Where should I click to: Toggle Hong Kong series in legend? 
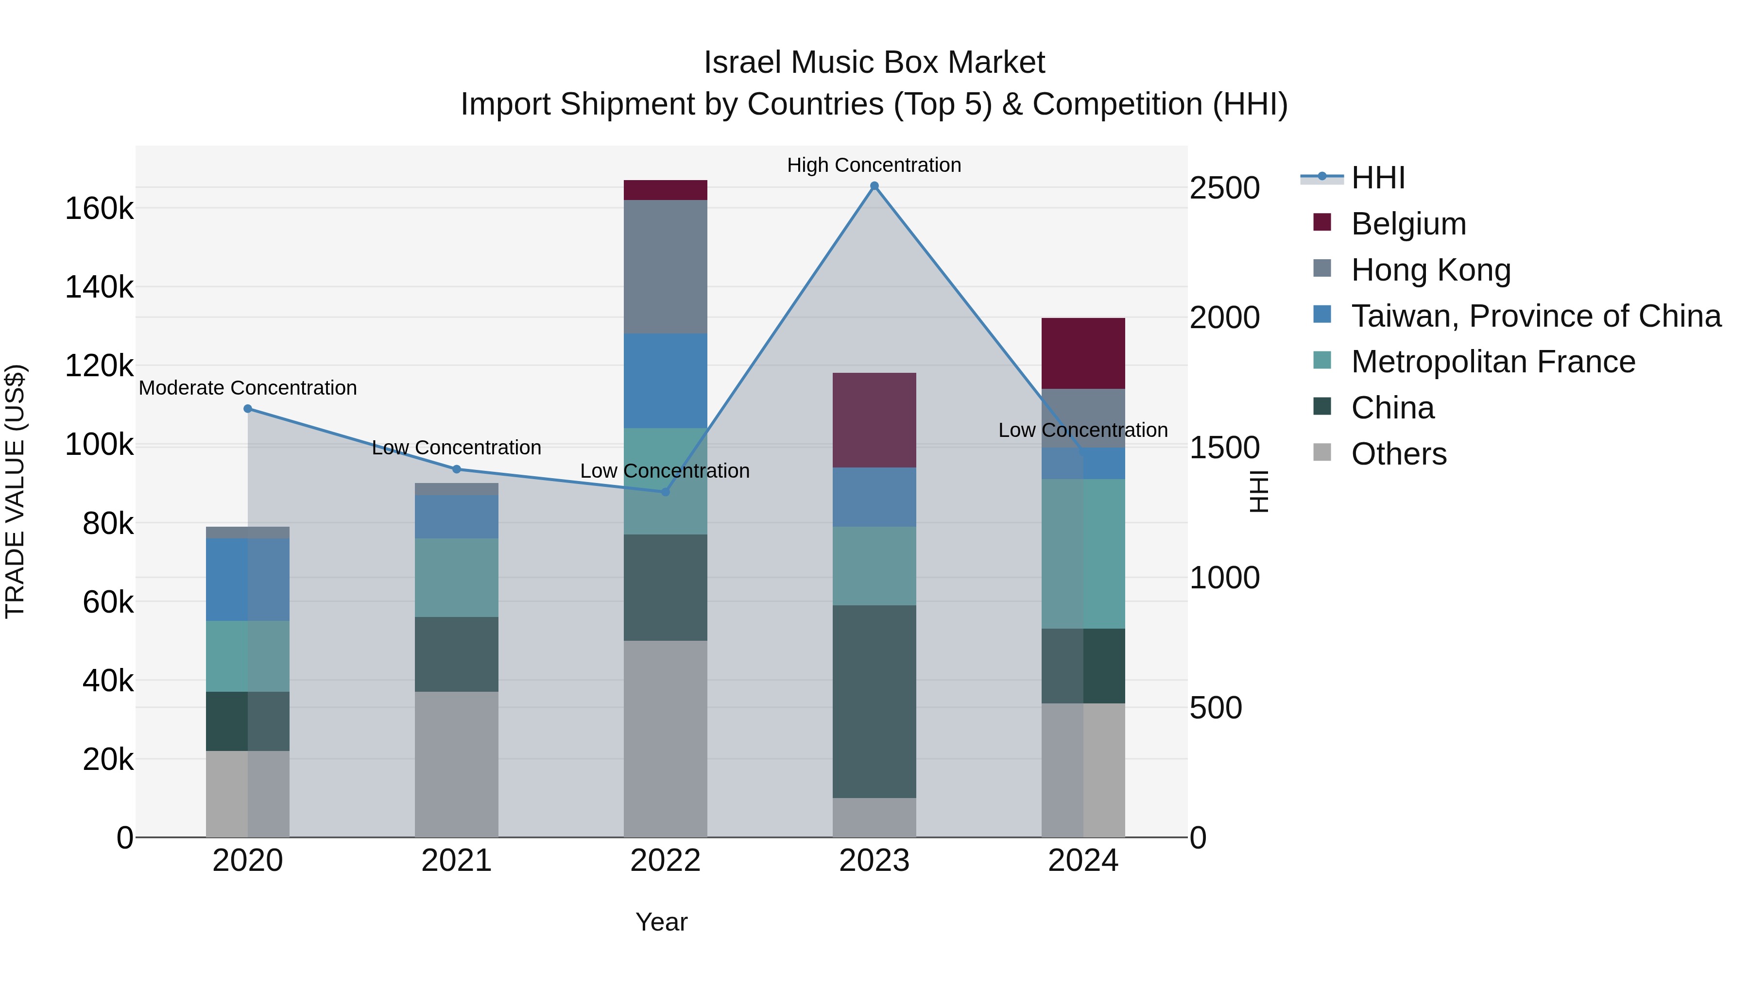tap(1412, 269)
